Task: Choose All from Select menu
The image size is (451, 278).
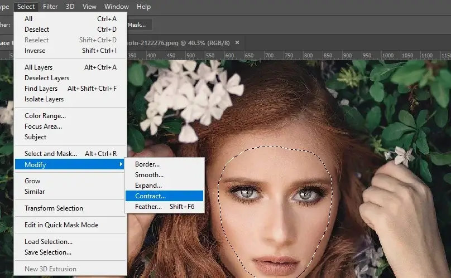Action: (x=70, y=19)
